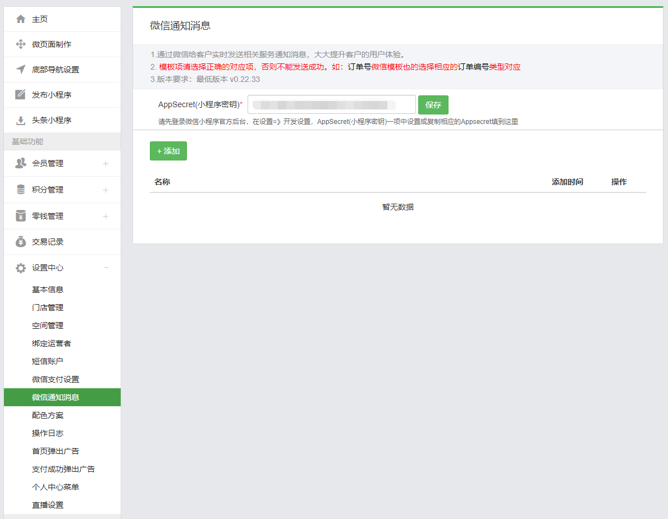Screen dimensions: 668x519
Task: Click the 基础功能 section heading
Action: coord(28,141)
